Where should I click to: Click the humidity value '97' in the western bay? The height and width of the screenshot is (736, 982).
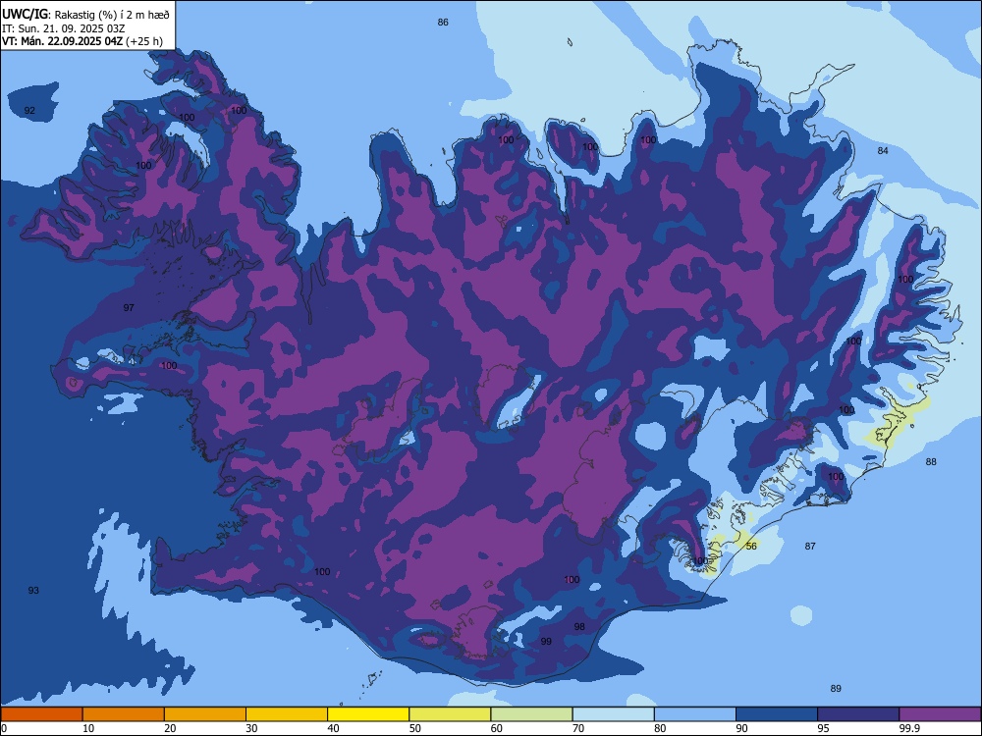click(x=129, y=307)
